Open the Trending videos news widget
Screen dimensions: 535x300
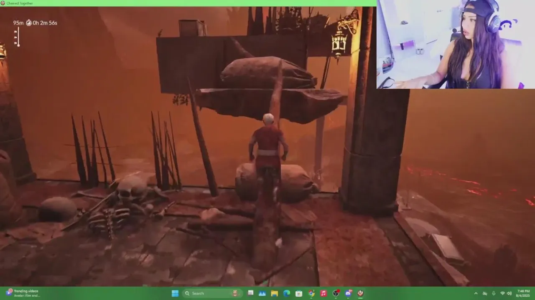coord(23,293)
